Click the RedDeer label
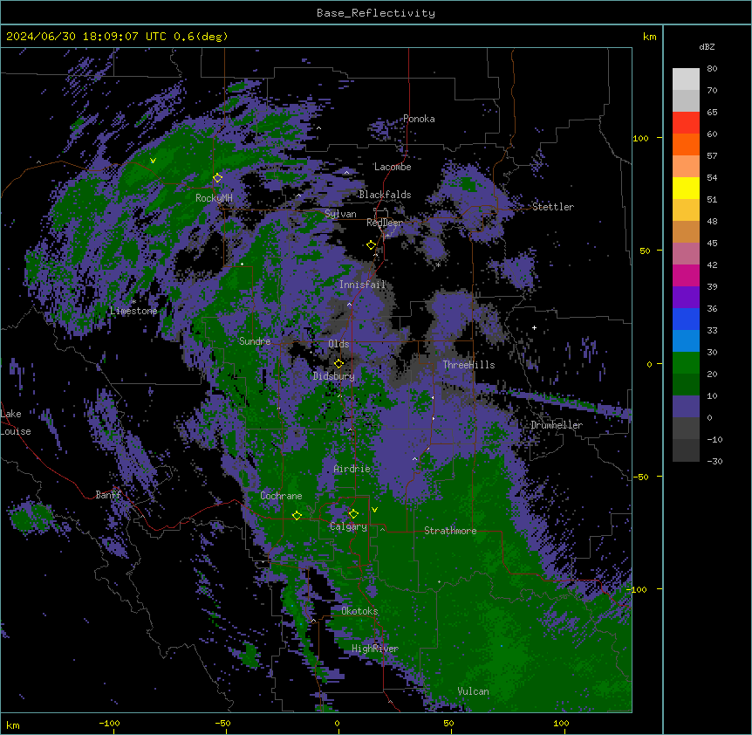752x735 pixels. click(x=385, y=223)
